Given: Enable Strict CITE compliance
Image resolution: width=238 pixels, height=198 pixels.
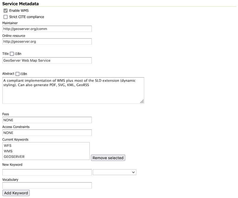Looking at the screenshot, I should 6,17.
